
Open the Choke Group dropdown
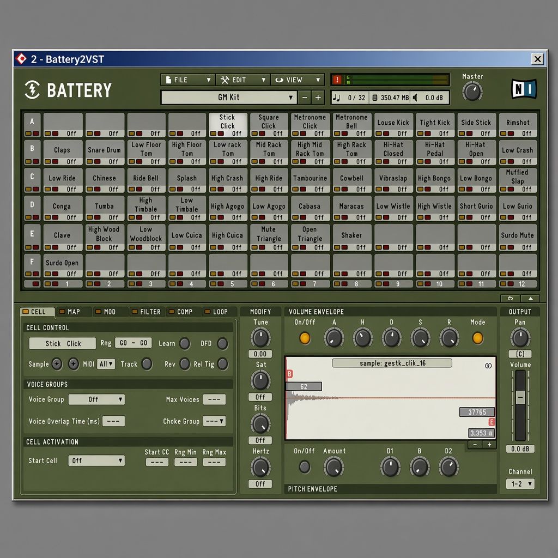(x=214, y=421)
